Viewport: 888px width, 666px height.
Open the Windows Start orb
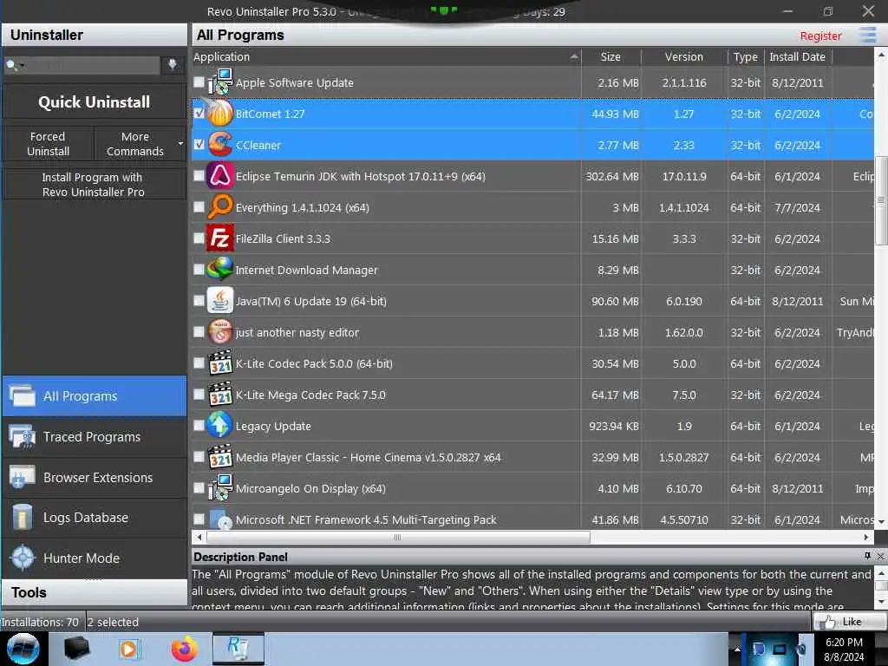pyautogui.click(x=23, y=649)
